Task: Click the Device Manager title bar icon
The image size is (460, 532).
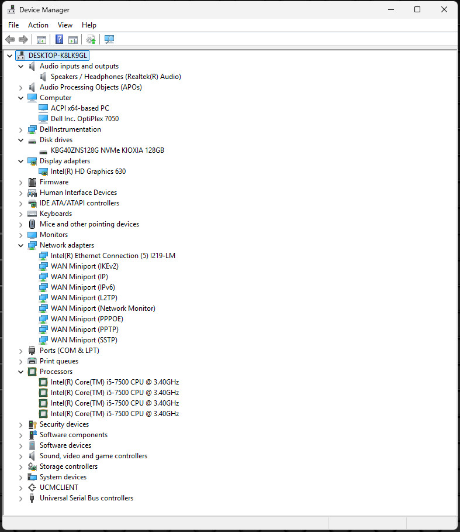Action: [11, 10]
